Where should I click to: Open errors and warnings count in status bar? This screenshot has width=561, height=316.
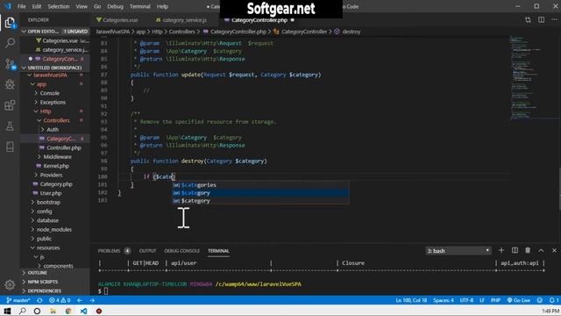(60, 300)
